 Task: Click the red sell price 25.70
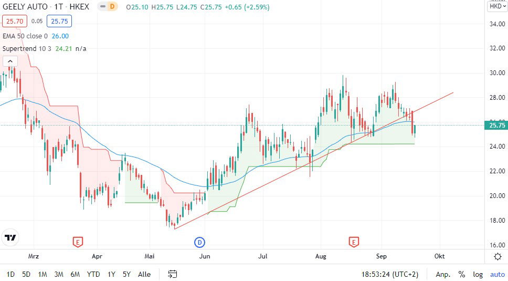[15, 22]
